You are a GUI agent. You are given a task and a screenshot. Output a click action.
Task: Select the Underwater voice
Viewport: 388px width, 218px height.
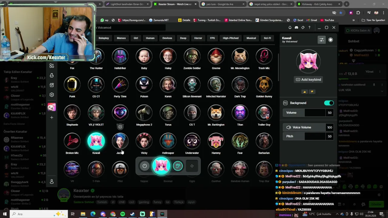[192, 141]
